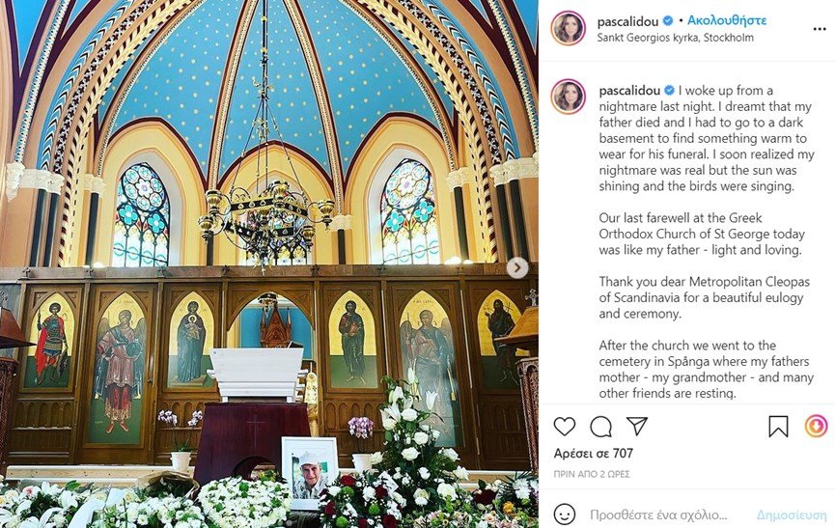Viewport: 835px width, 528px height.
Task: Open Sankt Georgios kyrka, Stockholm location
Action: pos(675,38)
